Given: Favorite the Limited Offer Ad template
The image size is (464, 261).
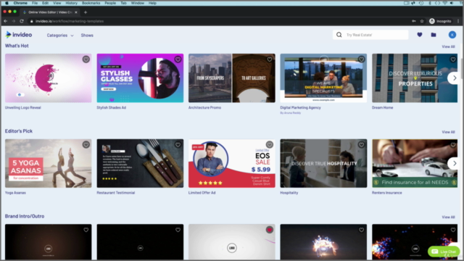Looking at the screenshot, I should pyautogui.click(x=270, y=145).
